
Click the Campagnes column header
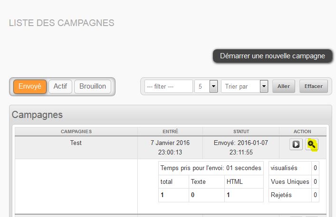(x=76, y=131)
